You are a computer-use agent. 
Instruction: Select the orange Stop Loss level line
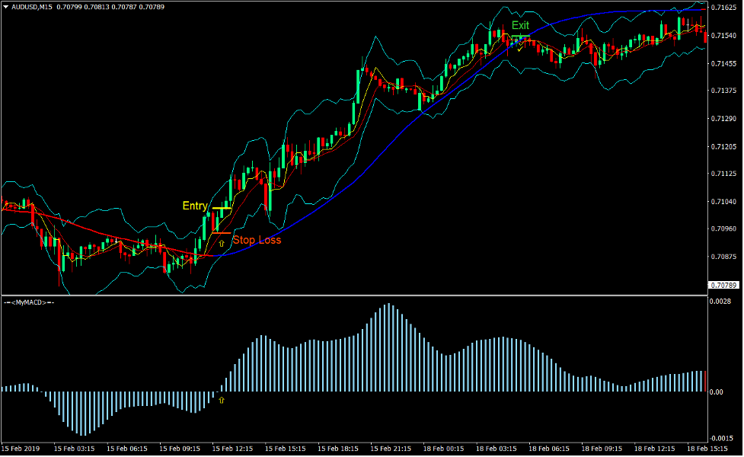222,233
